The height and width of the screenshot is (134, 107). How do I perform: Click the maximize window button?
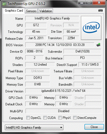coord(89,2)
